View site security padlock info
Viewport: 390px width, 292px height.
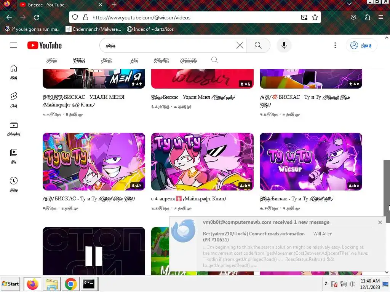click(x=86, y=17)
